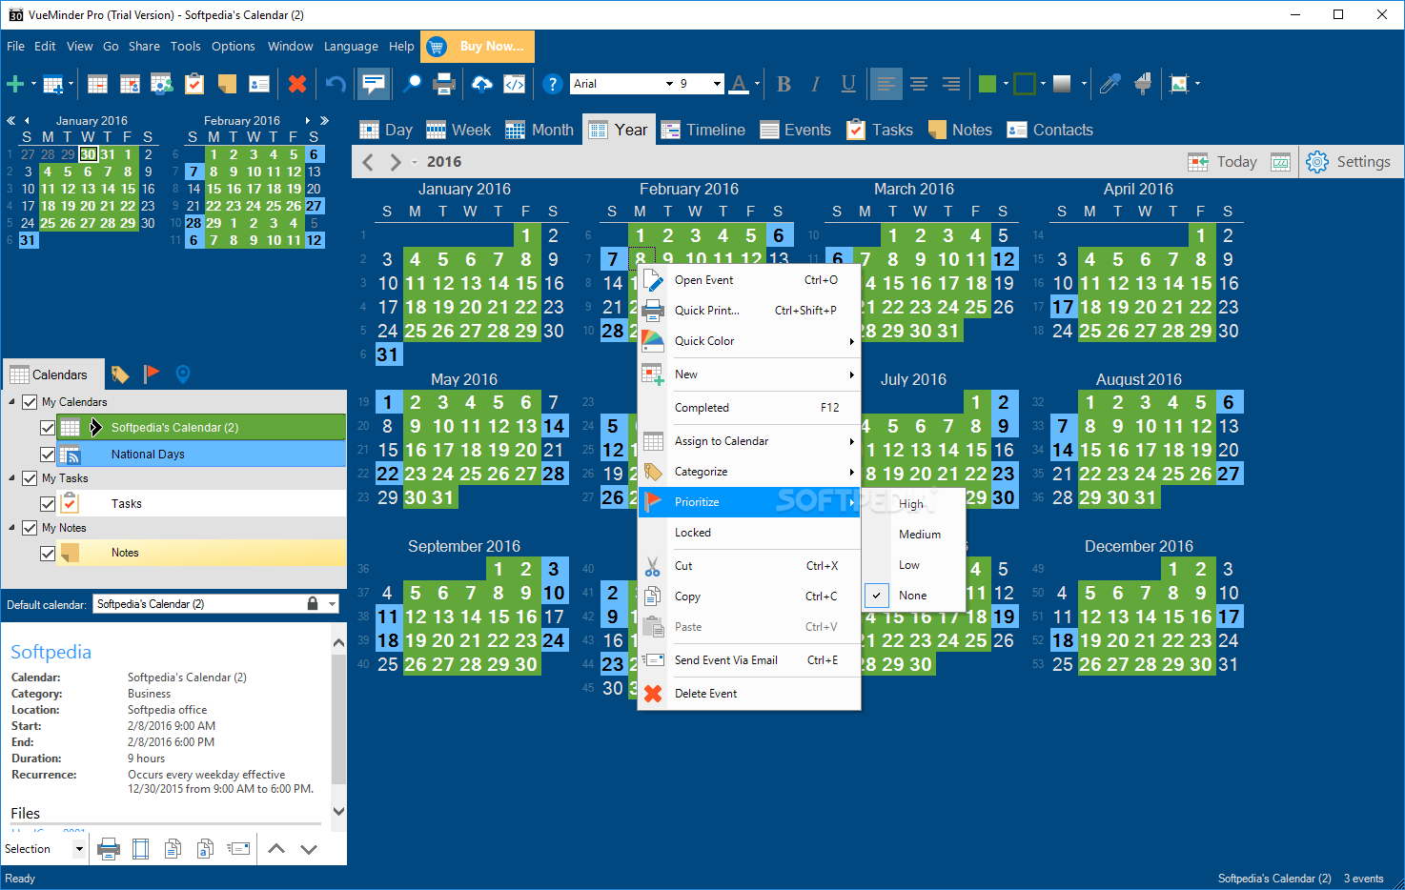Click the red X delete toolbar icon
The width and height of the screenshot is (1405, 890).
[297, 84]
